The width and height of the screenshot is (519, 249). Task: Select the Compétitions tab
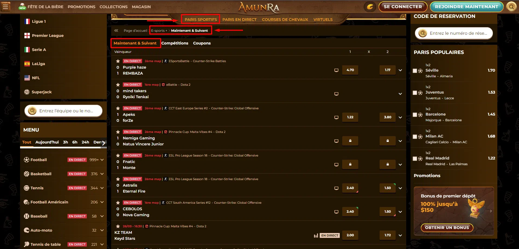tap(175, 43)
